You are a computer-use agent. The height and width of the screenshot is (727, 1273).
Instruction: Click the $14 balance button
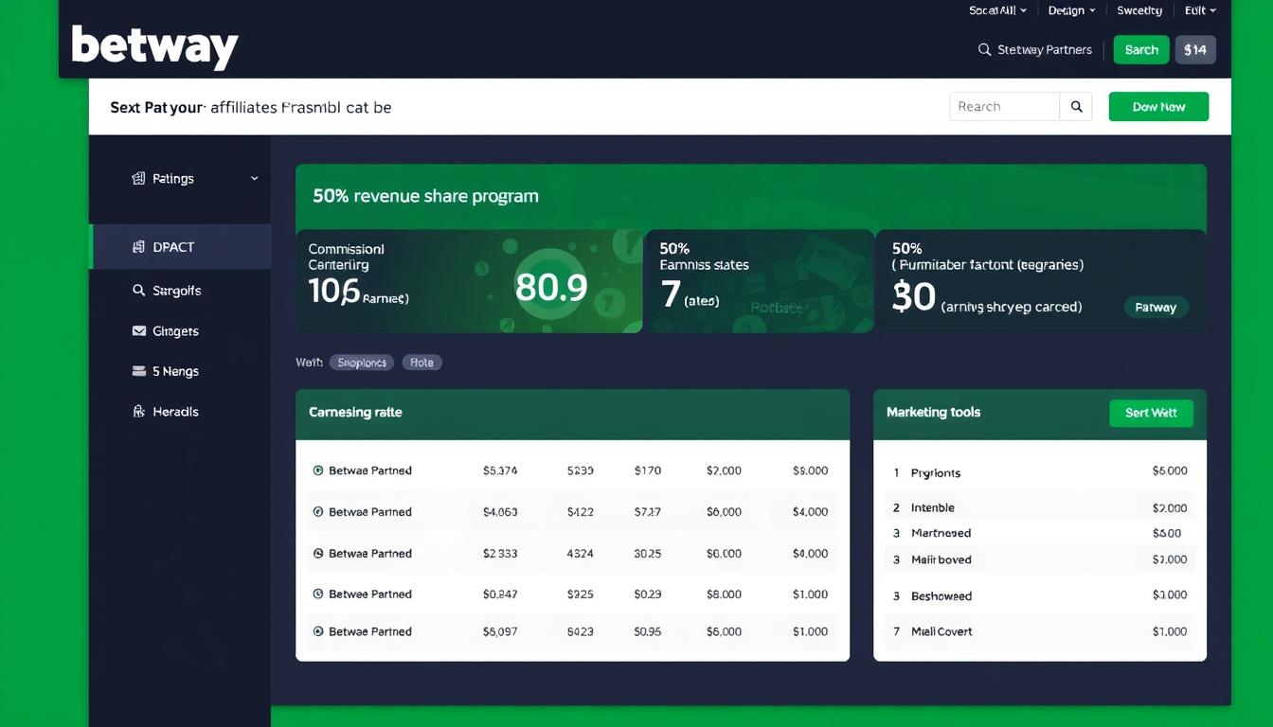pos(1195,50)
